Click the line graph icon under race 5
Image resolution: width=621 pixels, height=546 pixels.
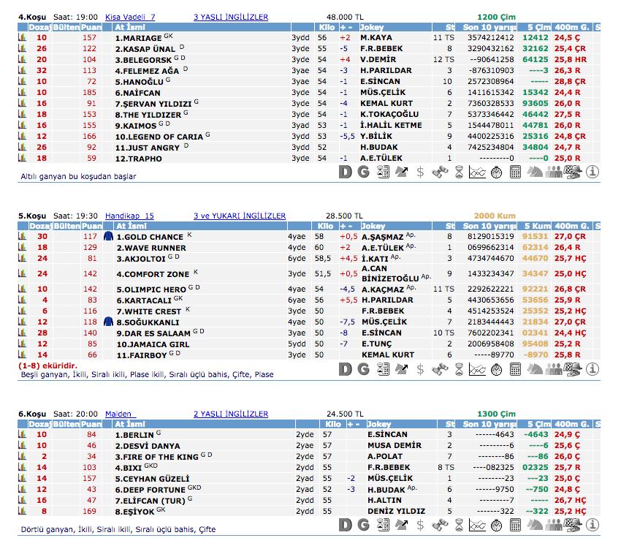point(477,370)
